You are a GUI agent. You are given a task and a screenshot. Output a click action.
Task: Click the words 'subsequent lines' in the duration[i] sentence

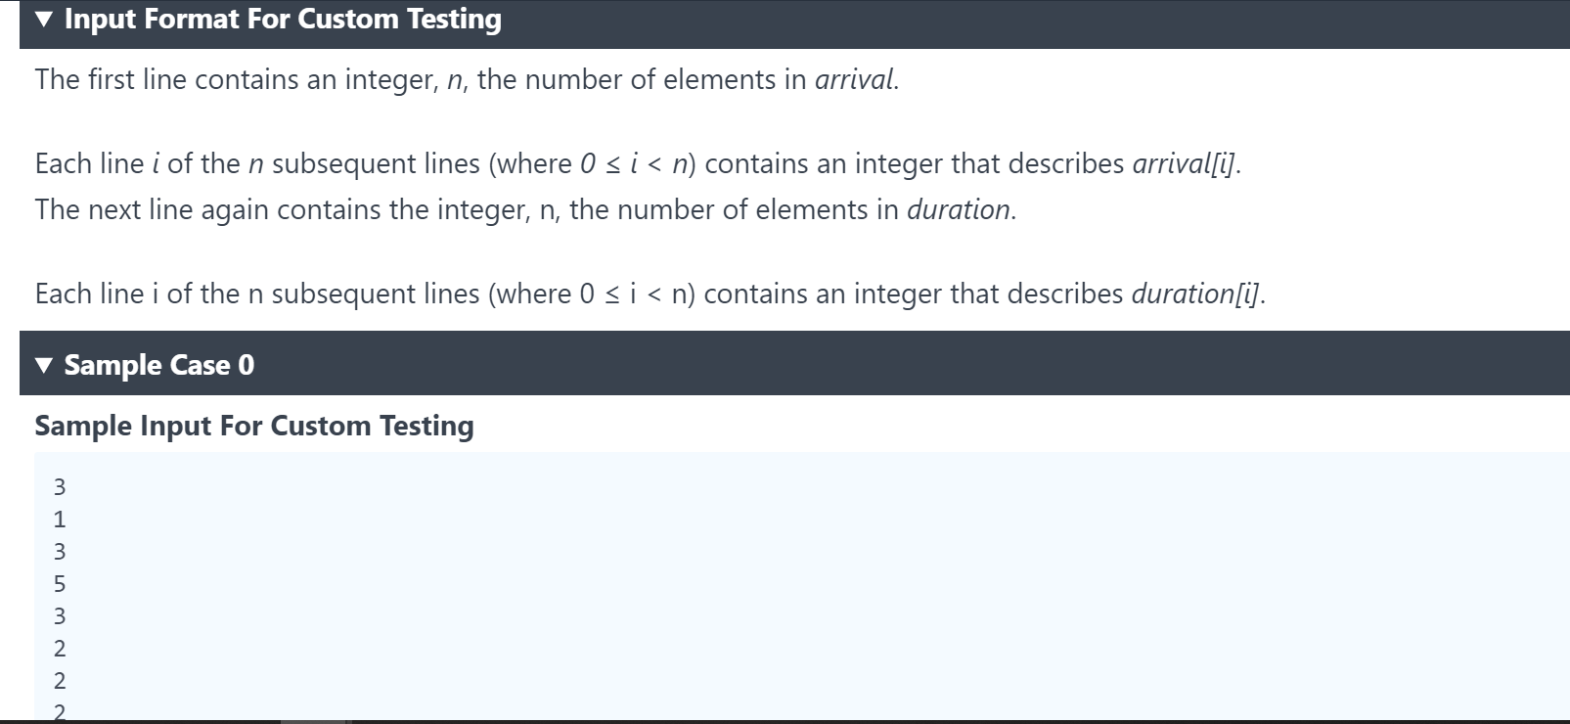point(376,294)
